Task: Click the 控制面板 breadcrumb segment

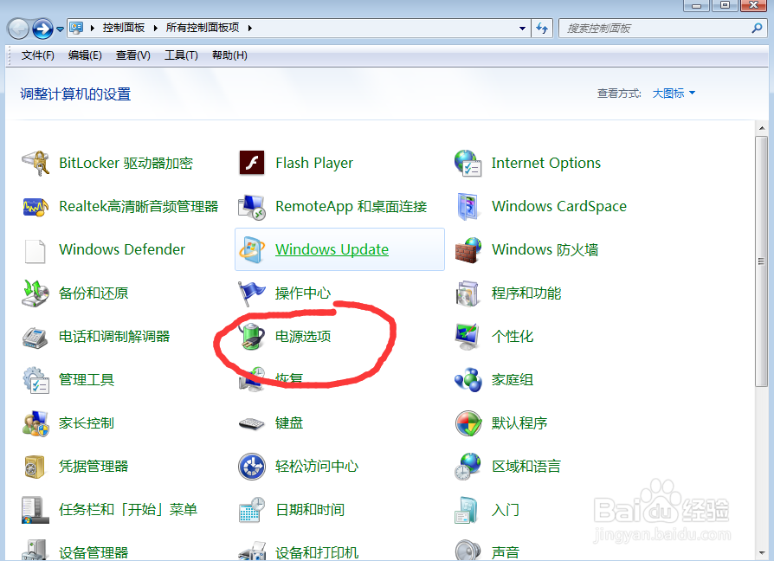Action: pos(124,28)
